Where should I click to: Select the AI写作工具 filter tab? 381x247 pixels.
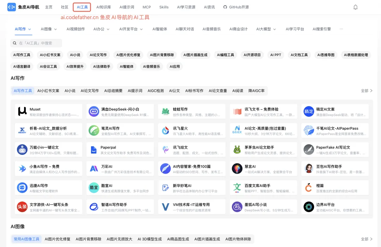[x=23, y=91]
